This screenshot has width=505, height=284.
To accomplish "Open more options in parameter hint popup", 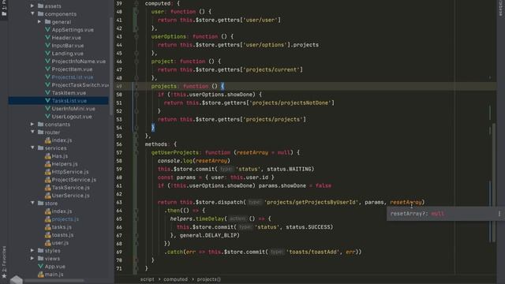I will click(x=499, y=214).
